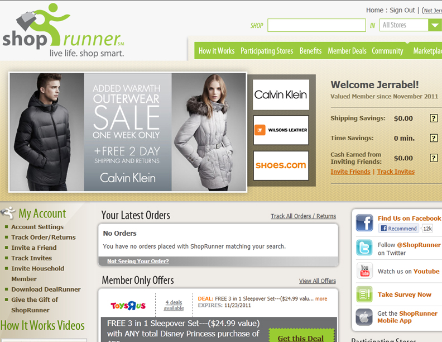Click the My Account runner icon
The image size is (442, 342).
coord(8,213)
